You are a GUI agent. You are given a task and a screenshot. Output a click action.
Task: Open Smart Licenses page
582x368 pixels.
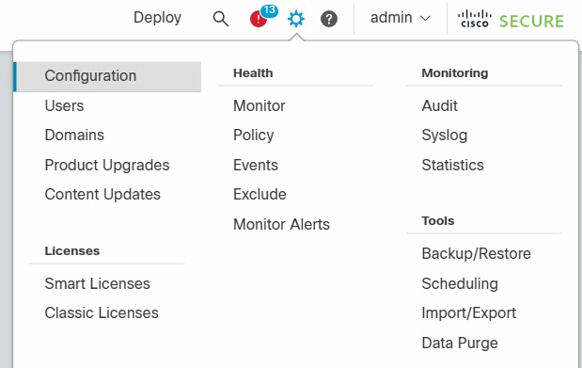97,283
